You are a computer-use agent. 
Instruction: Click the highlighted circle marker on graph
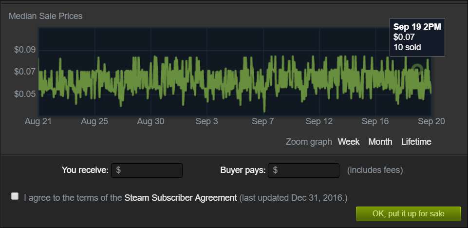417,70
